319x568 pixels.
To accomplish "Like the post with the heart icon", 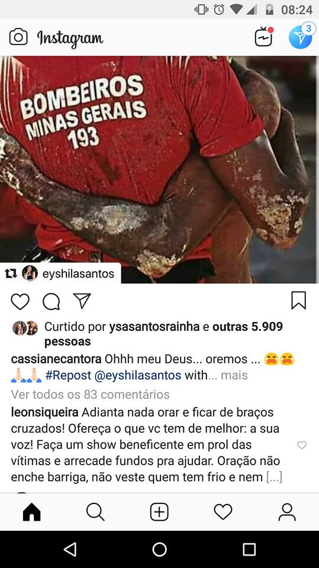I will click(20, 301).
